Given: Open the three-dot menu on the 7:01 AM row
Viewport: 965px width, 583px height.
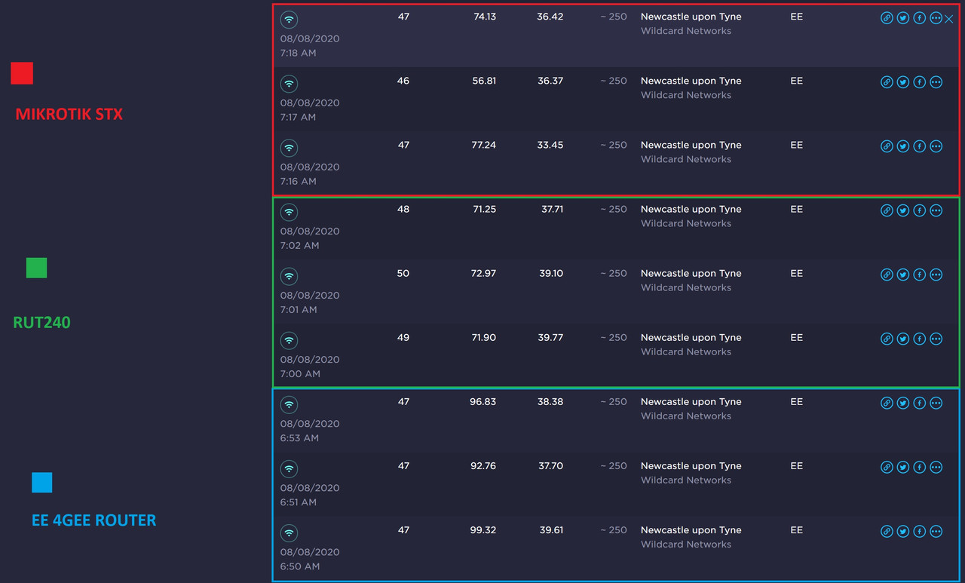Looking at the screenshot, I should (x=936, y=275).
